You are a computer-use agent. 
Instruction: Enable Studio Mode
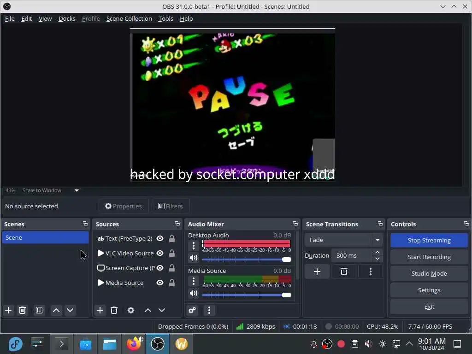pyautogui.click(x=429, y=273)
